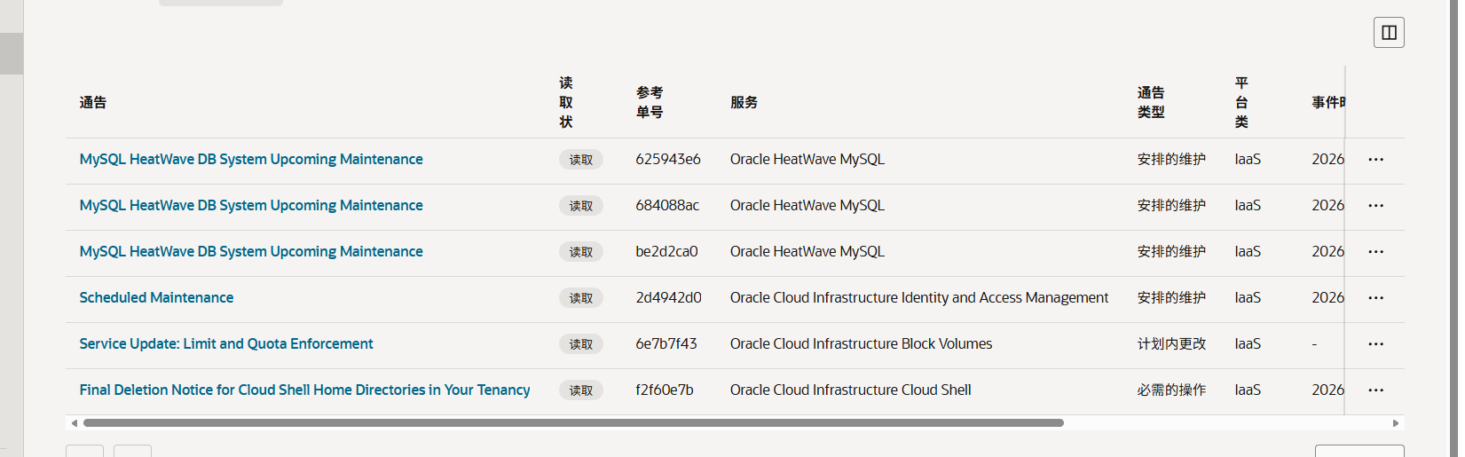
Task: Click the 读取 badge in be2d2ca0 row
Action: (x=581, y=252)
